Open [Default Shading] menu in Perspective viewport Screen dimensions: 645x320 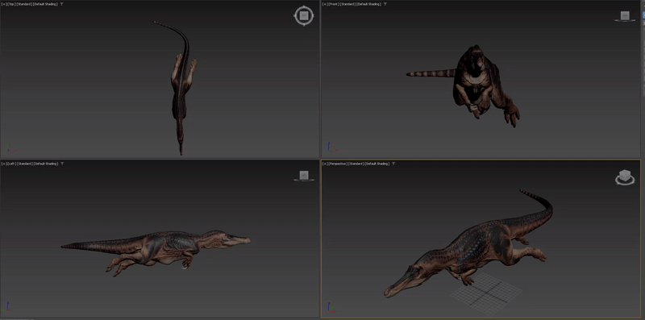point(377,164)
